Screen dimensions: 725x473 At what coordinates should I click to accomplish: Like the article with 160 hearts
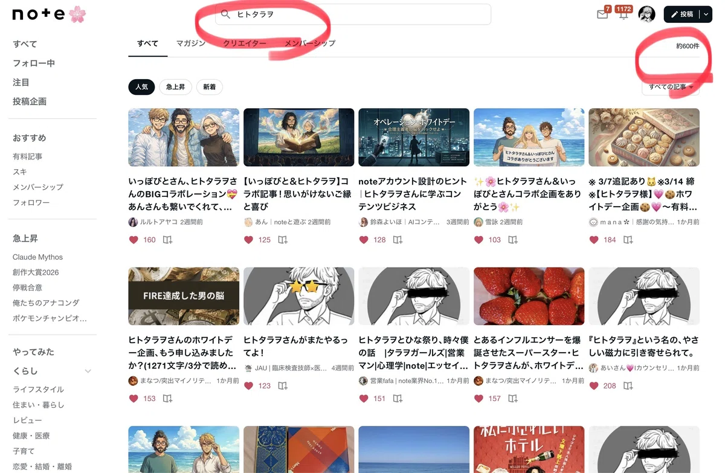[134, 240]
